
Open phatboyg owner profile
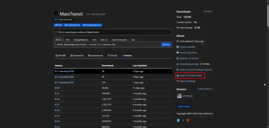click(x=188, y=96)
